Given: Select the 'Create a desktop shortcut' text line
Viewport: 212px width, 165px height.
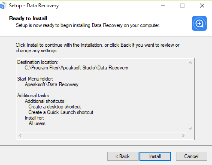Looking at the screenshot, I should click(x=55, y=107).
